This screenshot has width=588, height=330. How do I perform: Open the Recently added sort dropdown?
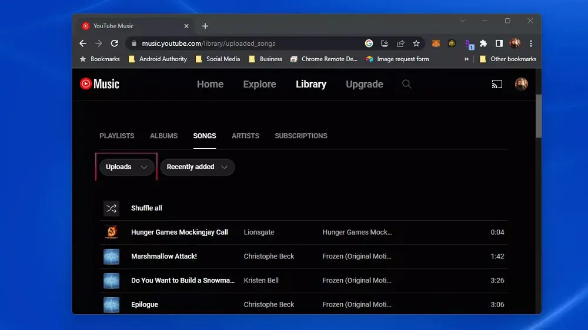[197, 167]
